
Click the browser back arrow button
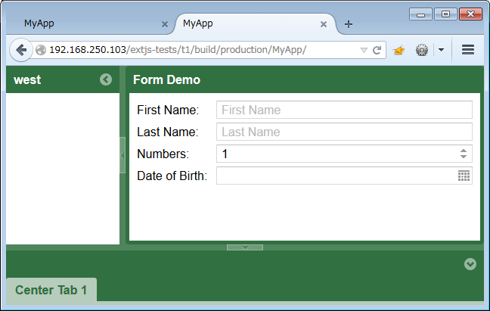click(x=21, y=50)
